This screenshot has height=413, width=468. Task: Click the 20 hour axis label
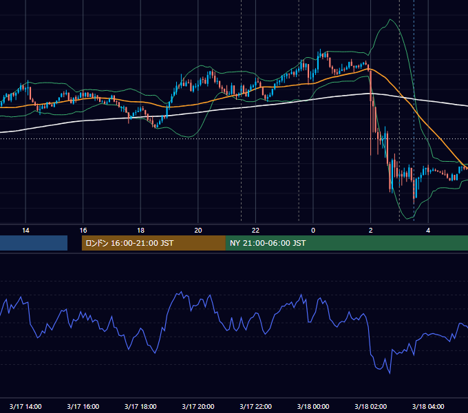[x=198, y=231]
